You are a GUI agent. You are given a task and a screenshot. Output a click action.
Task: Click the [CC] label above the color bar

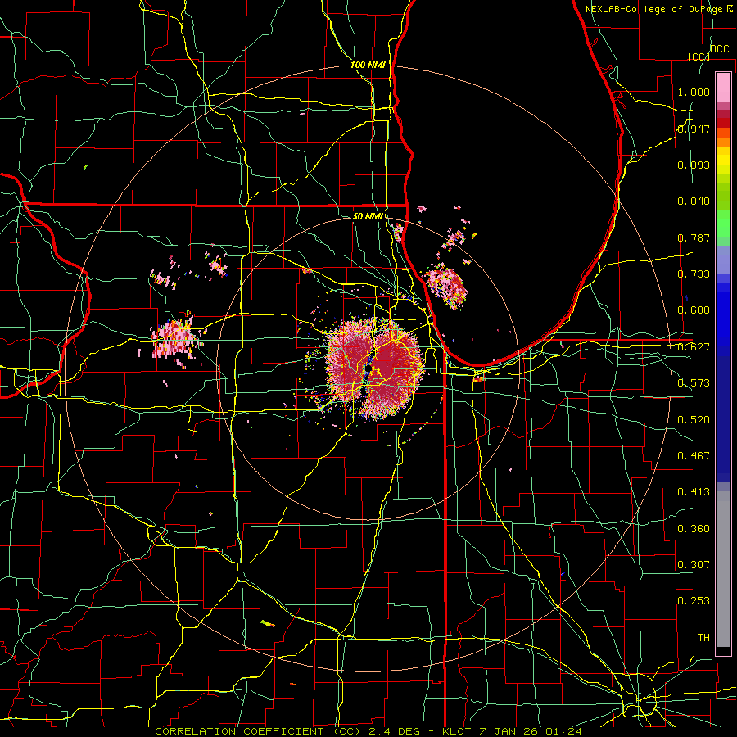699,57
